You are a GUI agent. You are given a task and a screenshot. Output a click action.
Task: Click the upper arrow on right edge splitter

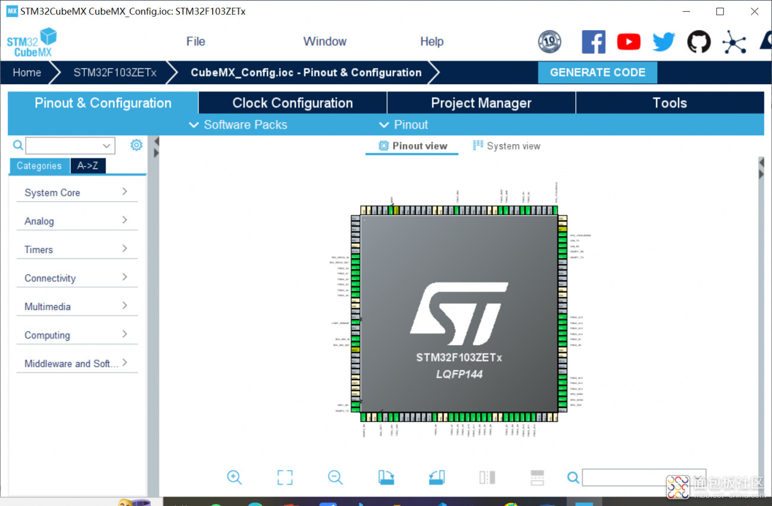tap(761, 163)
